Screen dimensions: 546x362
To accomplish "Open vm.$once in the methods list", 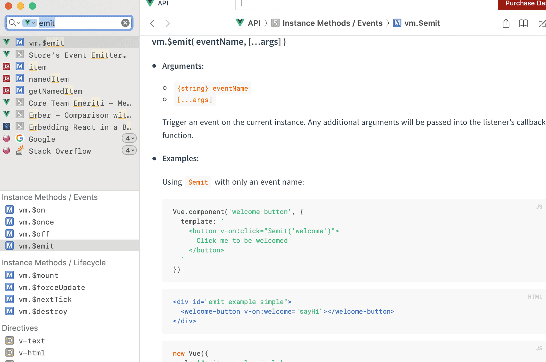I will click(36, 222).
